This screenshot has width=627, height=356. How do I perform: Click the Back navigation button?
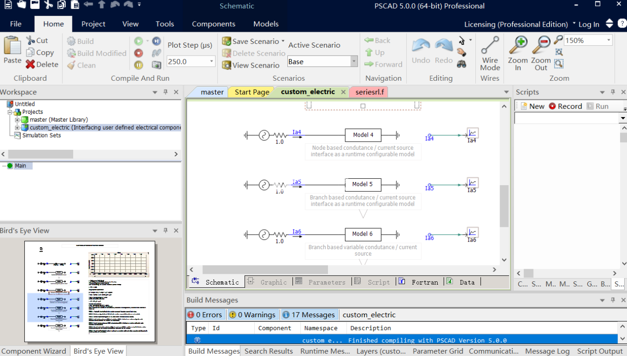coord(377,41)
